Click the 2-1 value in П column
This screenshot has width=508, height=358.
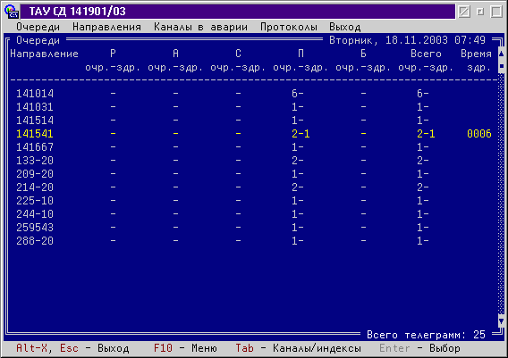[301, 134]
